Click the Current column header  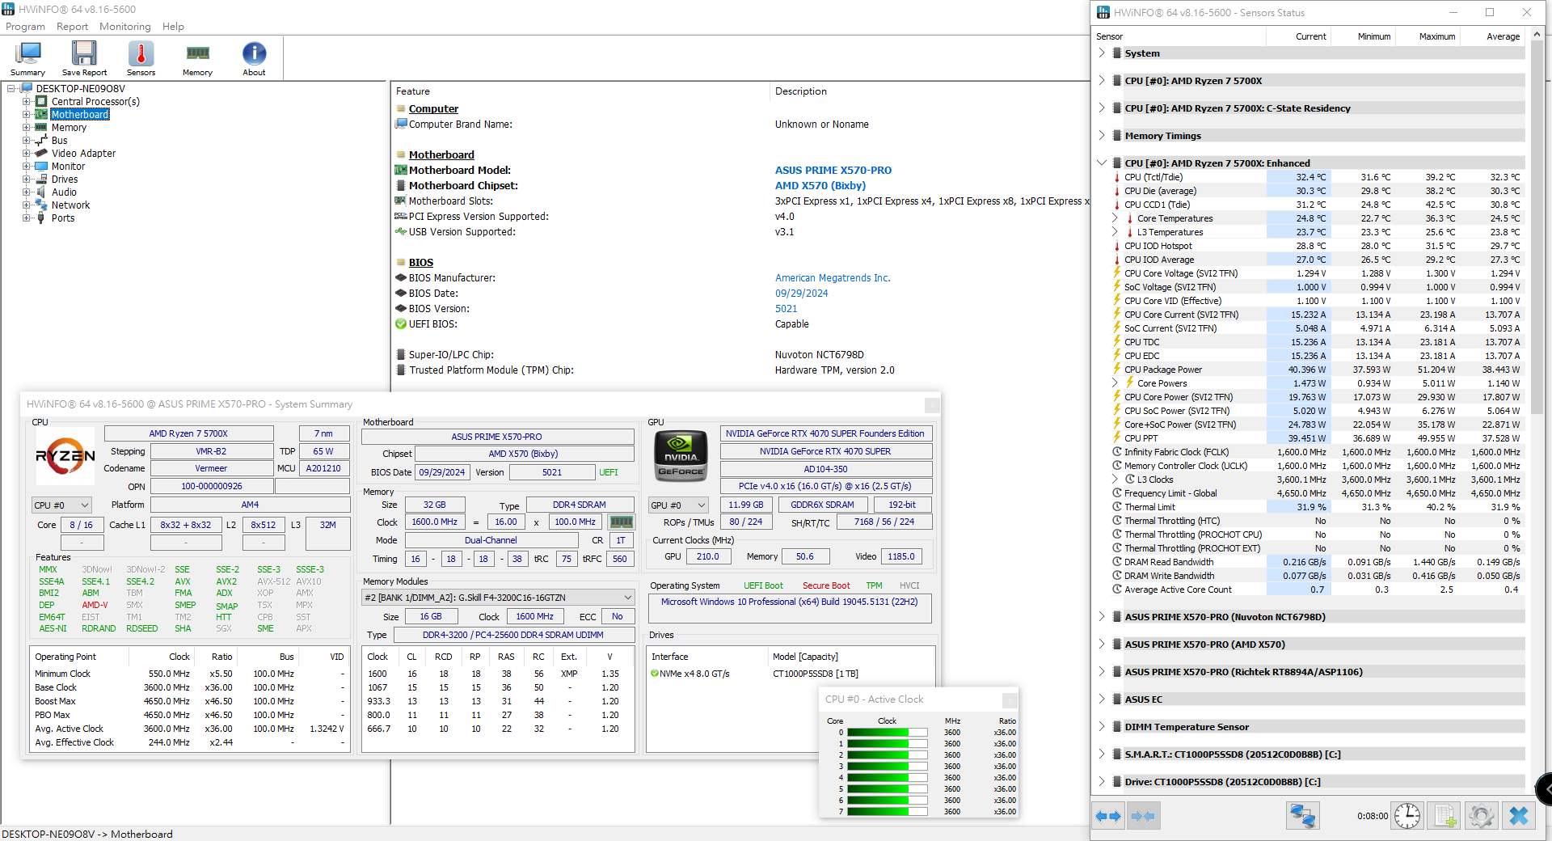tap(1299, 36)
